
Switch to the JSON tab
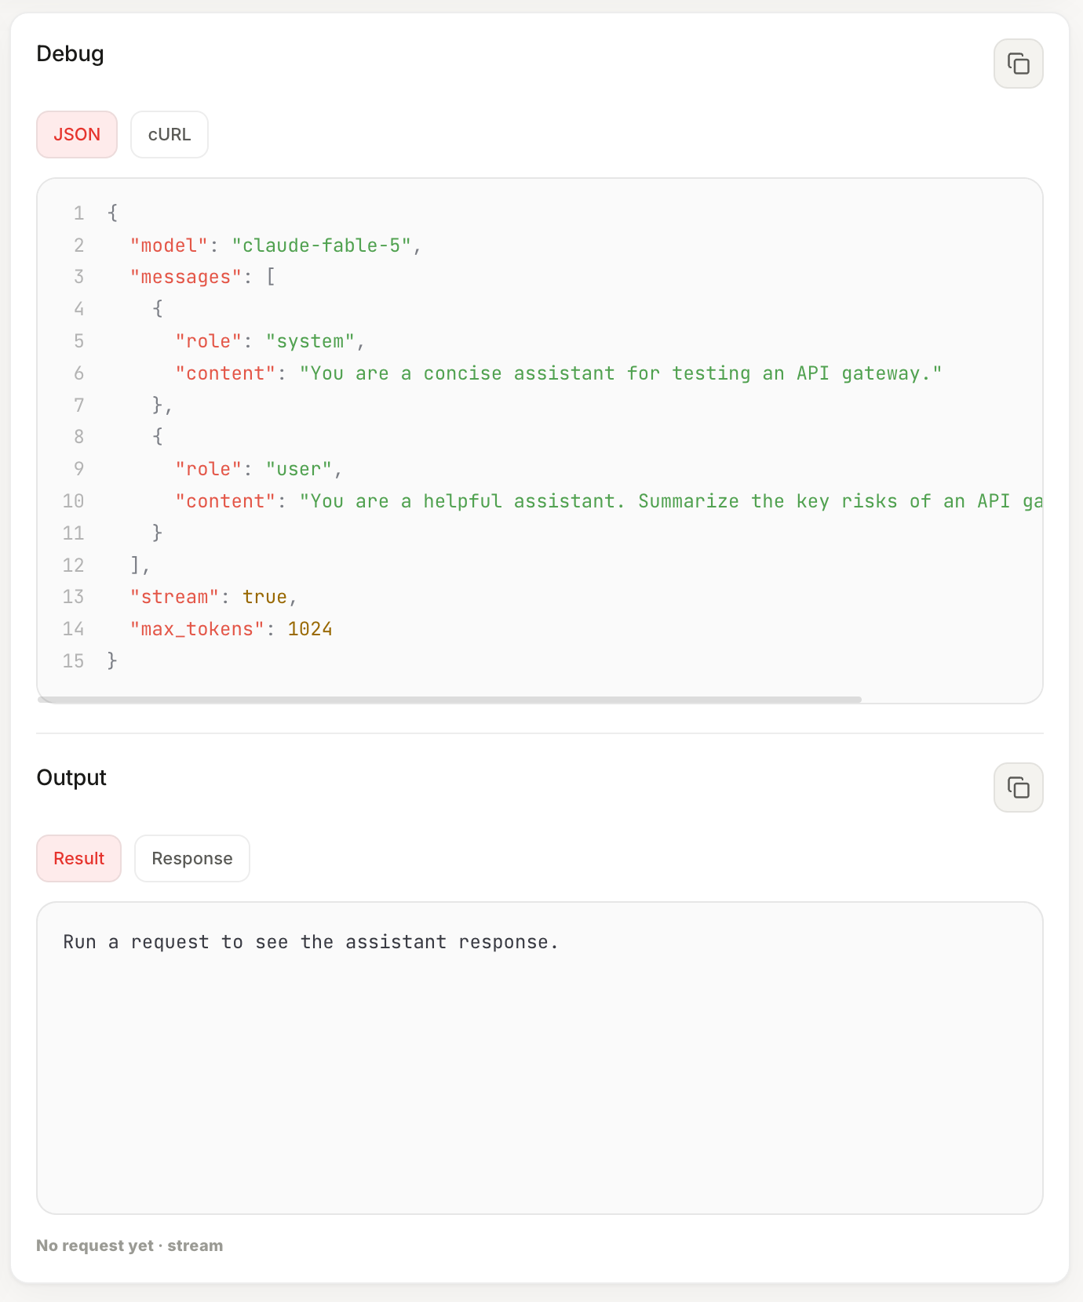click(77, 134)
